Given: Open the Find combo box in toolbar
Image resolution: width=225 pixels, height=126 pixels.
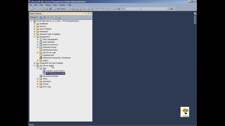Looking at the screenshot, I should (x=155, y=9).
